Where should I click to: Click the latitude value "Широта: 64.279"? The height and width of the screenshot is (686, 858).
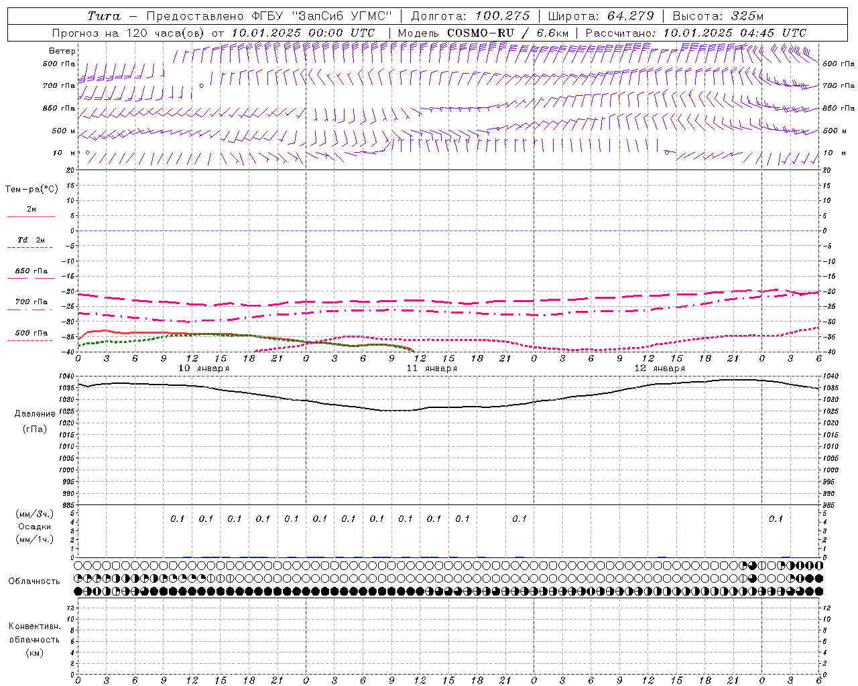click(601, 16)
